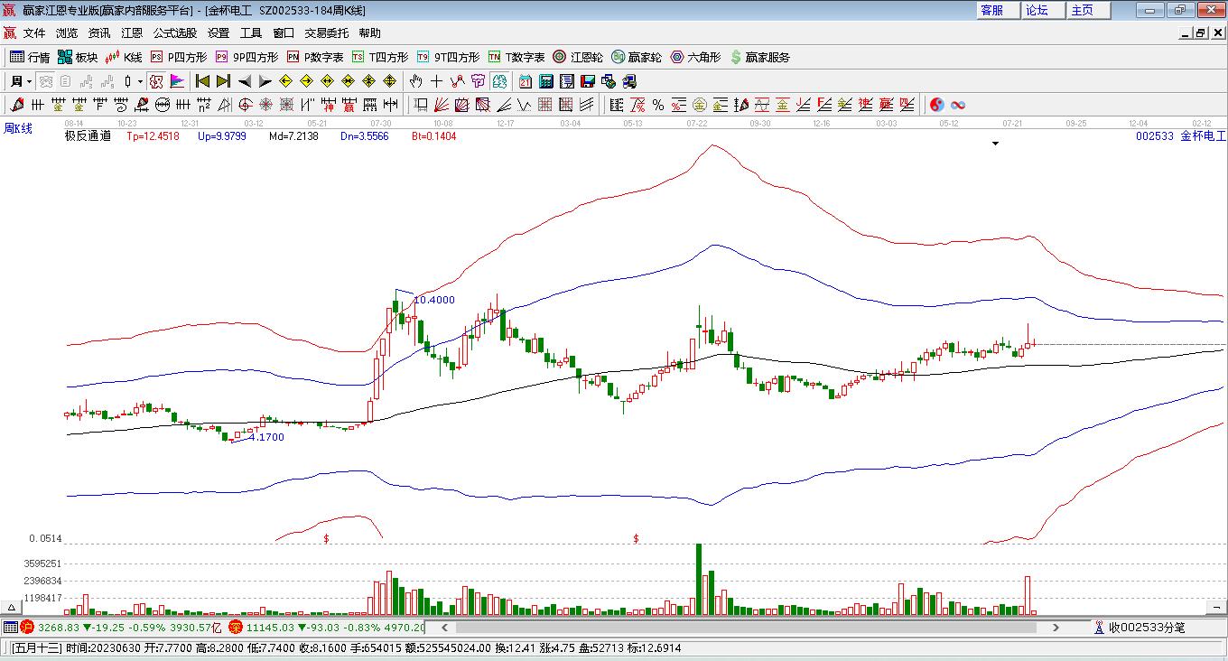Image resolution: width=1228 pixels, height=661 pixels.
Task: Click the yin-yang taiji icon
Action: click(x=936, y=105)
